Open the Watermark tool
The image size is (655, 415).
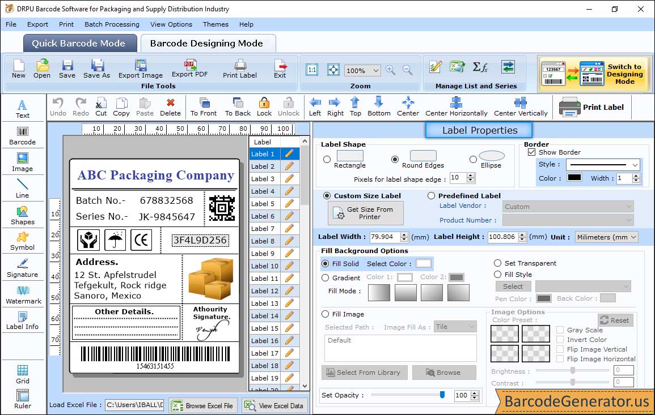[23, 294]
